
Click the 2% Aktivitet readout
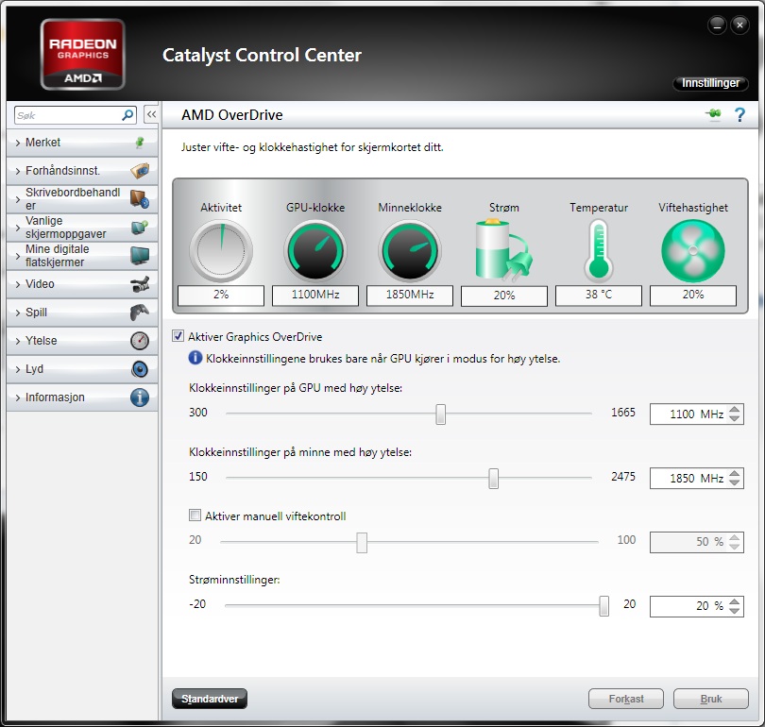[x=221, y=295]
